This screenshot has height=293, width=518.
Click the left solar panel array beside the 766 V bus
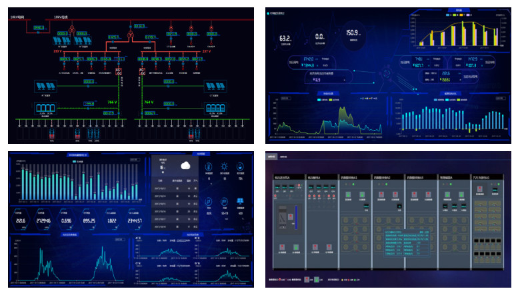pos(45,86)
